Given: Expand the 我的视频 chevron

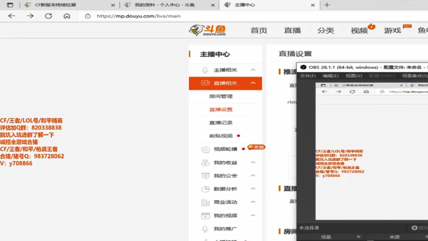Looking at the screenshot, I should [x=253, y=216].
